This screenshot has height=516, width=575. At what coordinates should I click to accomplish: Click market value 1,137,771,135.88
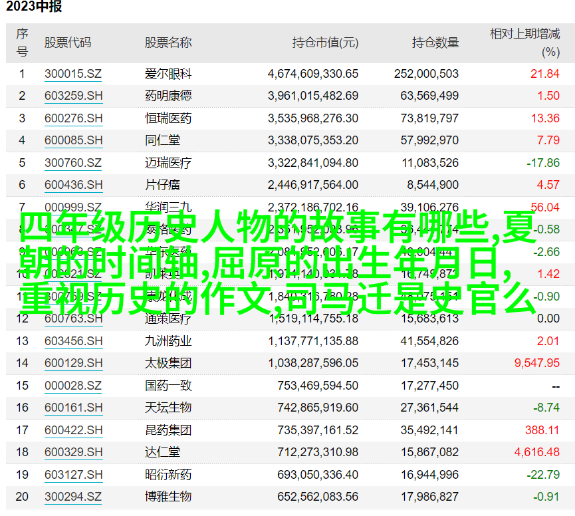[313, 341]
